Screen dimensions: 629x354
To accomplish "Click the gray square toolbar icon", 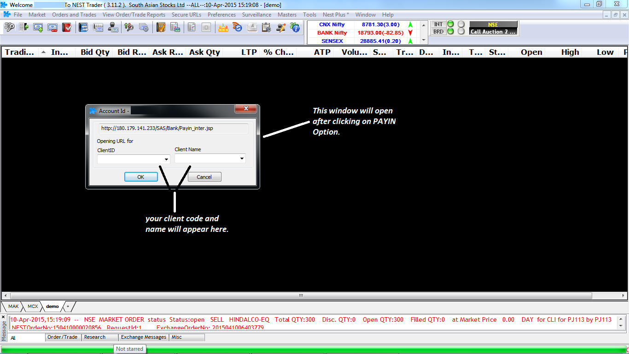I will 206,28.
